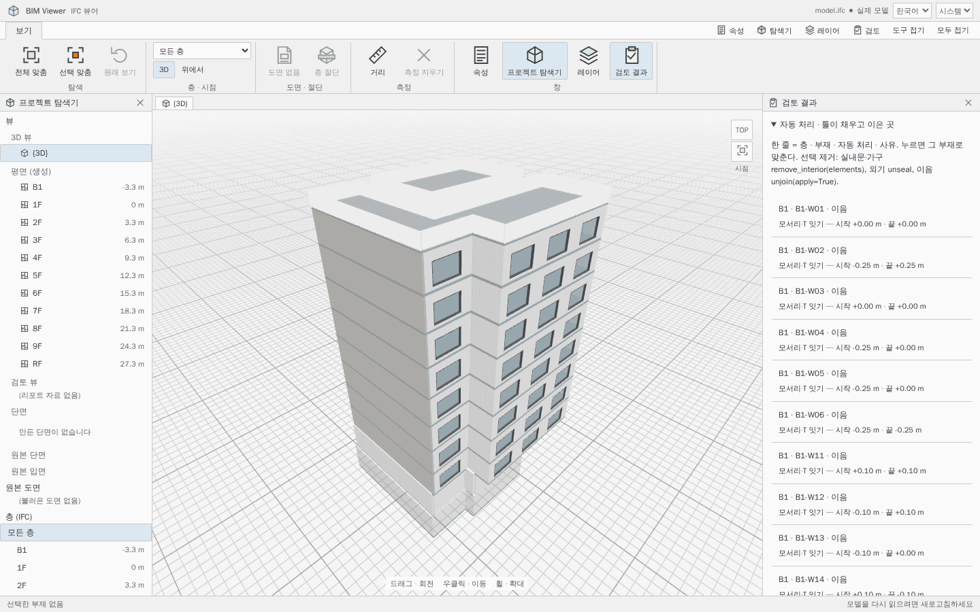Viewport: 980px width, 612px height.
Task: Select the 보기 ribbon tab
Action: tap(24, 31)
